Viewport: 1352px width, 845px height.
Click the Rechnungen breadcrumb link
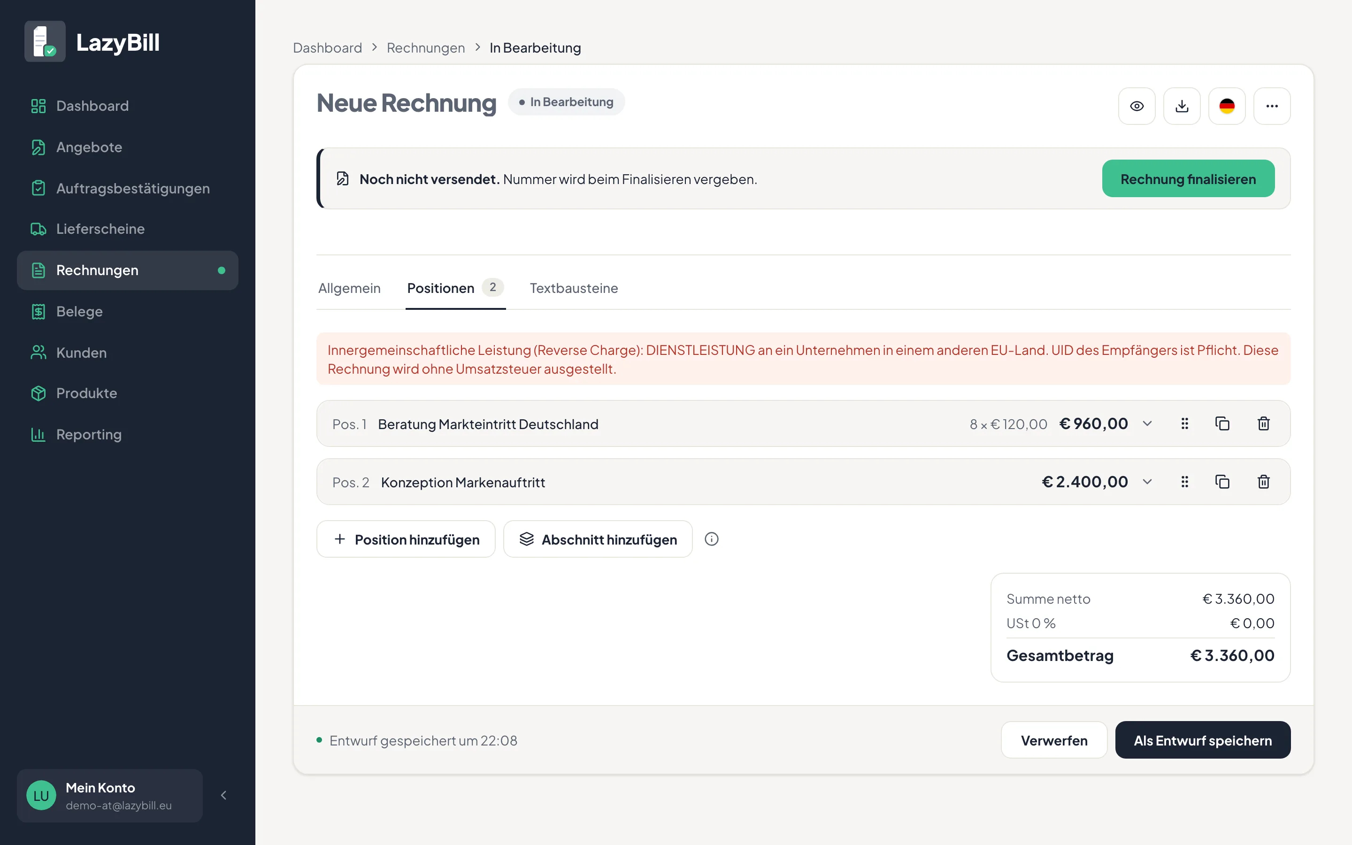[426, 48]
